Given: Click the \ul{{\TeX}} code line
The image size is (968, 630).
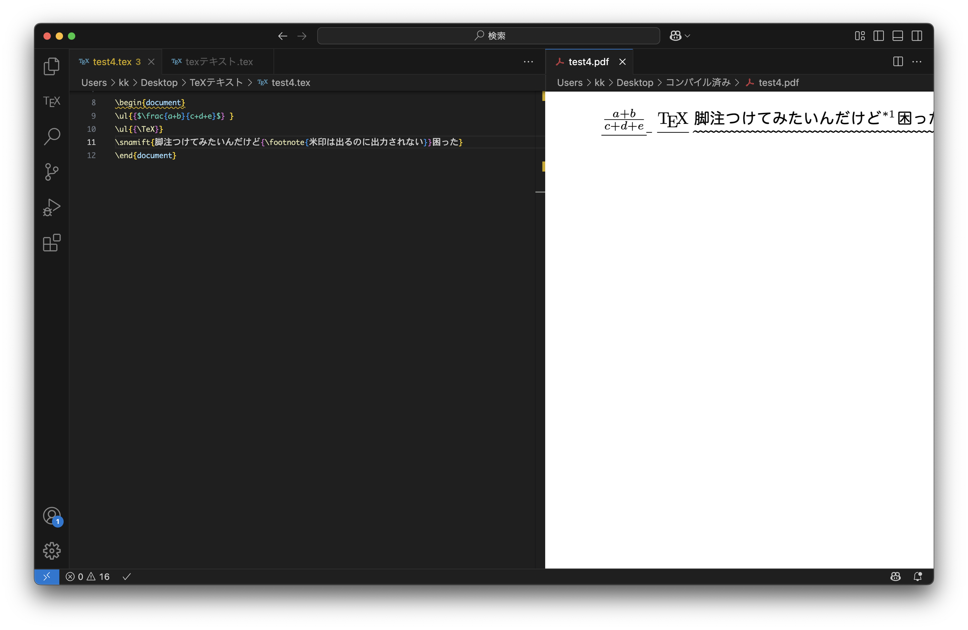Looking at the screenshot, I should click(139, 129).
